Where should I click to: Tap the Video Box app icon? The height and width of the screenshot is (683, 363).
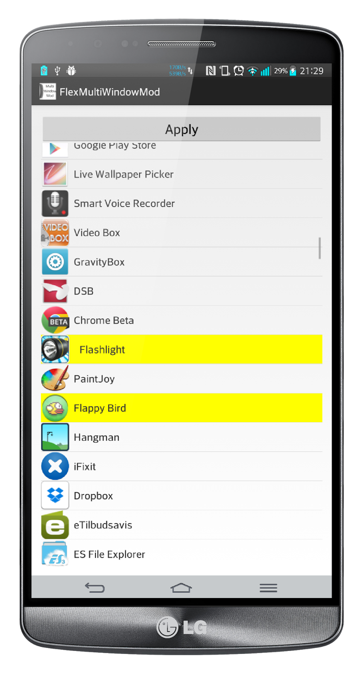(x=55, y=233)
